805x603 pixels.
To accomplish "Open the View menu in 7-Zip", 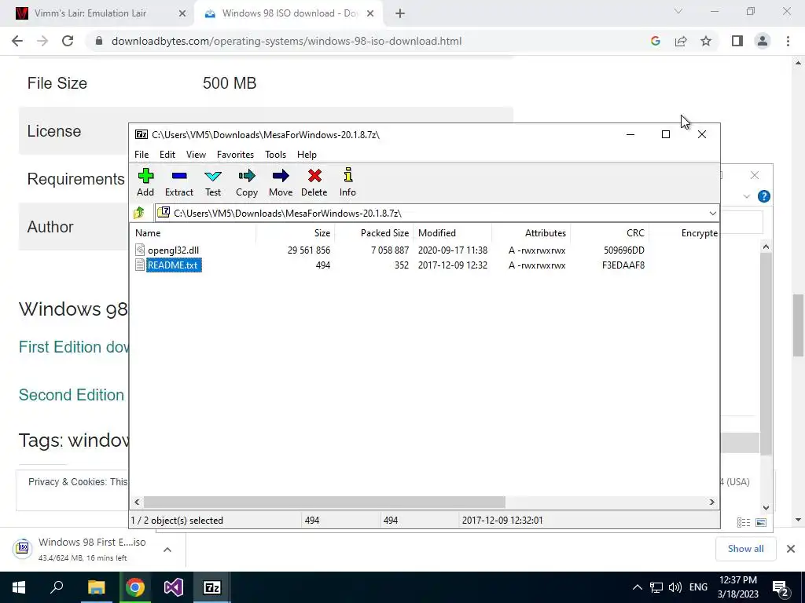I will pos(196,155).
